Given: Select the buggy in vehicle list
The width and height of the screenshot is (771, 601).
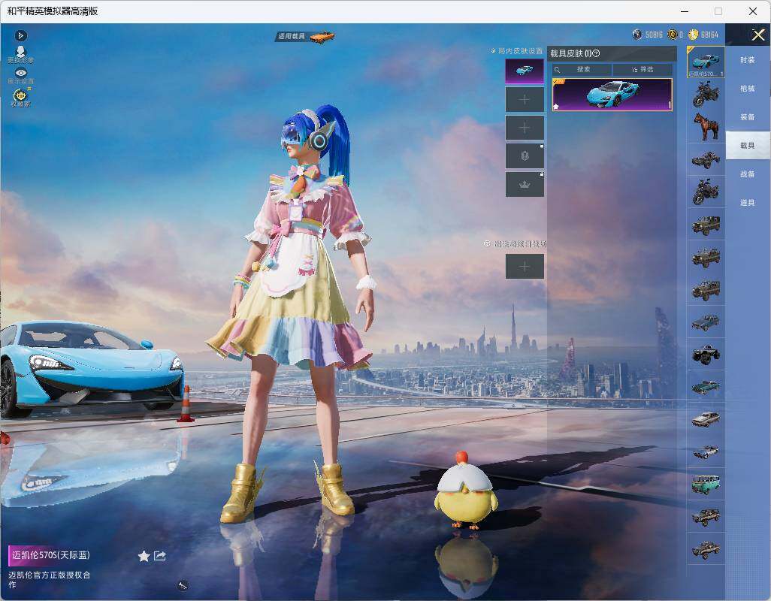Looking at the screenshot, I should (706, 159).
